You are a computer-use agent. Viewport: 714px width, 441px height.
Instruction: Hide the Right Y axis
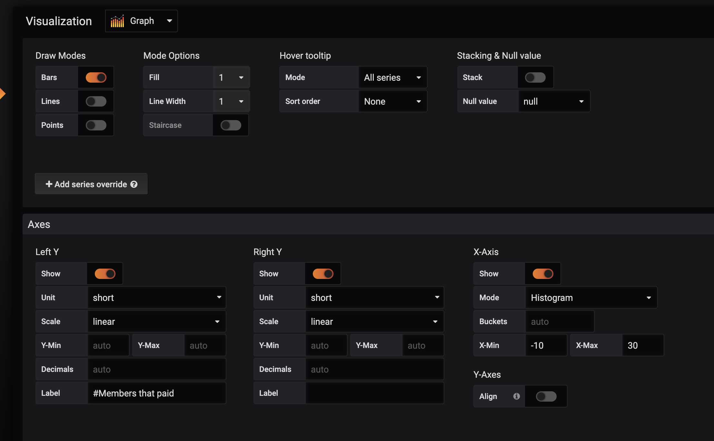[323, 273]
